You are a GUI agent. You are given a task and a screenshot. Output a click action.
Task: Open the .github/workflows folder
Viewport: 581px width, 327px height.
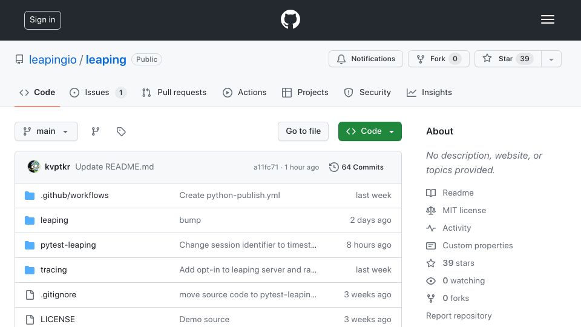pos(74,196)
